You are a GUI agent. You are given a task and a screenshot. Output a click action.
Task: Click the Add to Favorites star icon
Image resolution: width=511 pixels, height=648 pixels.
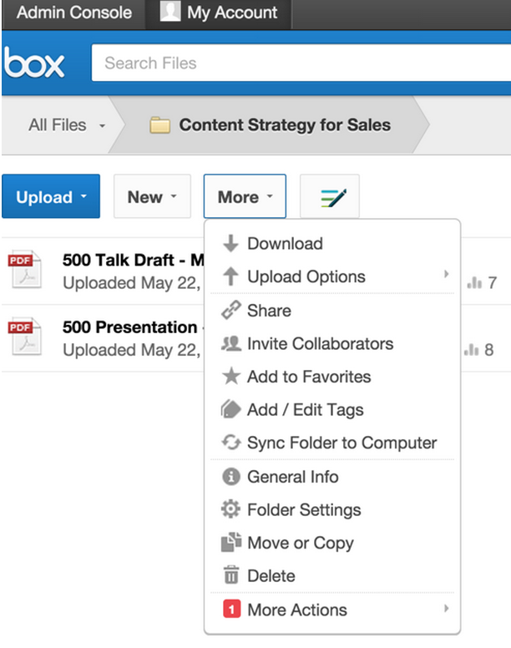[x=231, y=377]
